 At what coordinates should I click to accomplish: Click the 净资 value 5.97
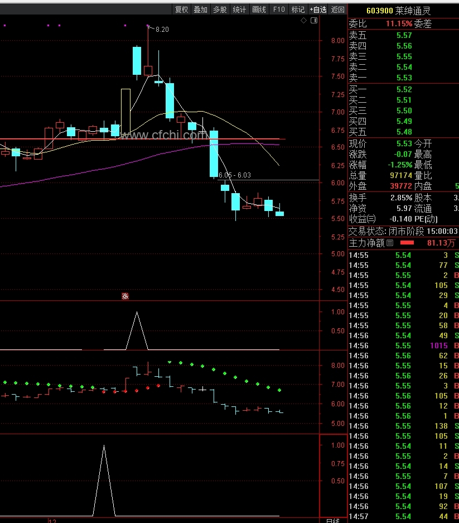click(404, 208)
